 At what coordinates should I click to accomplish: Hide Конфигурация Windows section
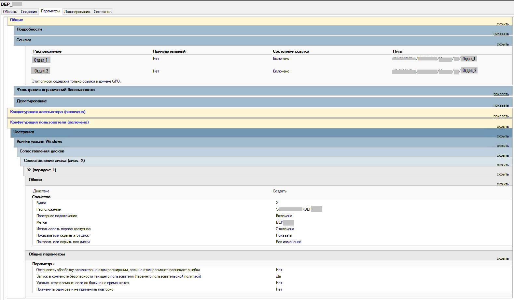(x=503, y=146)
